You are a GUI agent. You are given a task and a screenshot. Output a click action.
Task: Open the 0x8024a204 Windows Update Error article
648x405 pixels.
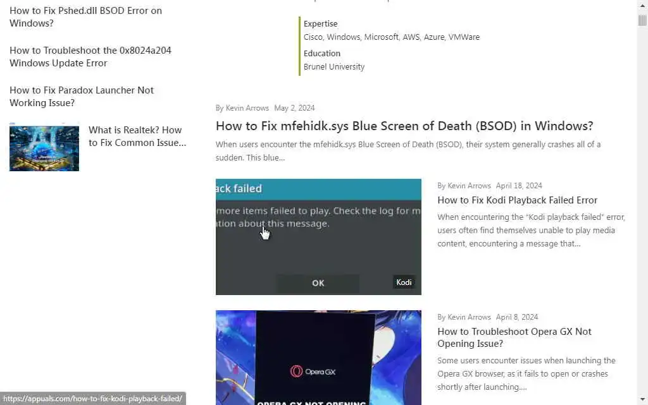point(90,56)
